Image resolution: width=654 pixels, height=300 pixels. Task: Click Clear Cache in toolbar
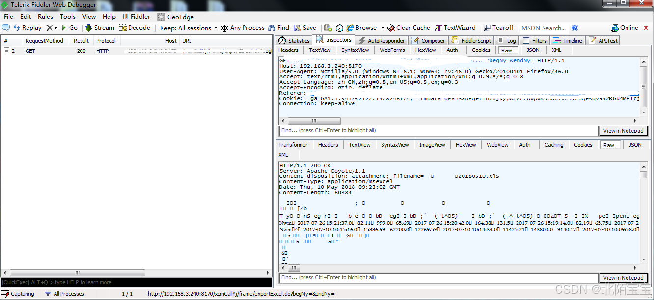click(x=409, y=28)
